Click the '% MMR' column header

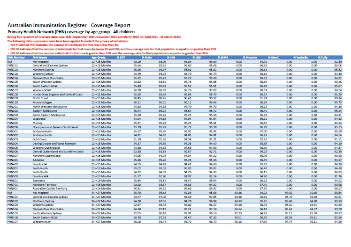[223, 58]
